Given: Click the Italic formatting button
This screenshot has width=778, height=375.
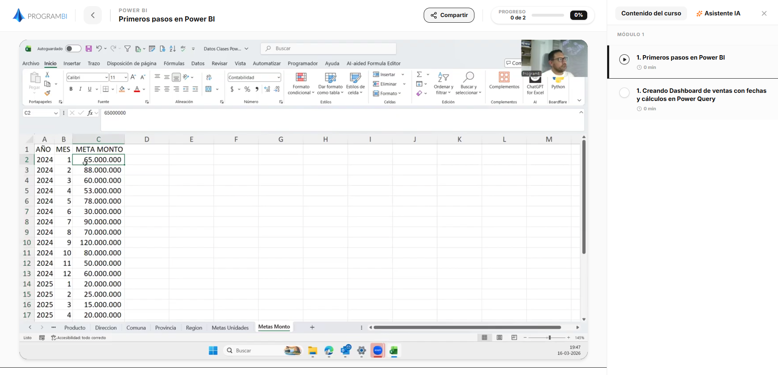Looking at the screenshot, I should click(x=80, y=89).
